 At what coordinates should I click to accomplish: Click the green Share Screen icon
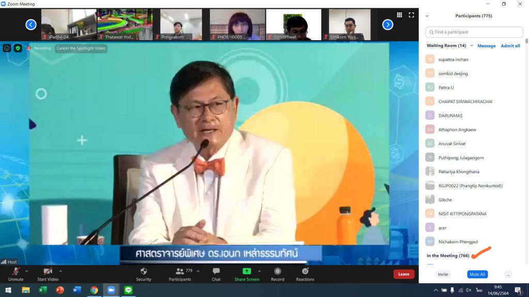(x=246, y=271)
